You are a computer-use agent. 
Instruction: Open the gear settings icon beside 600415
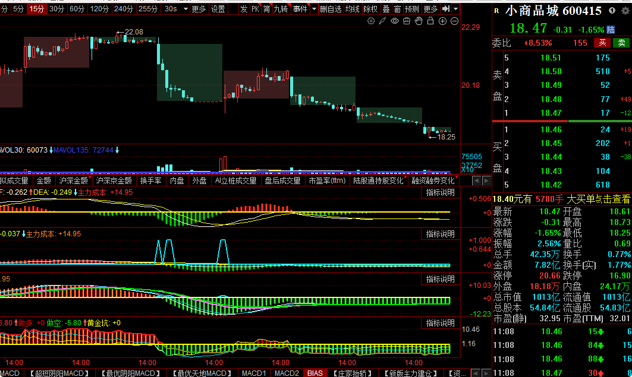click(x=625, y=11)
